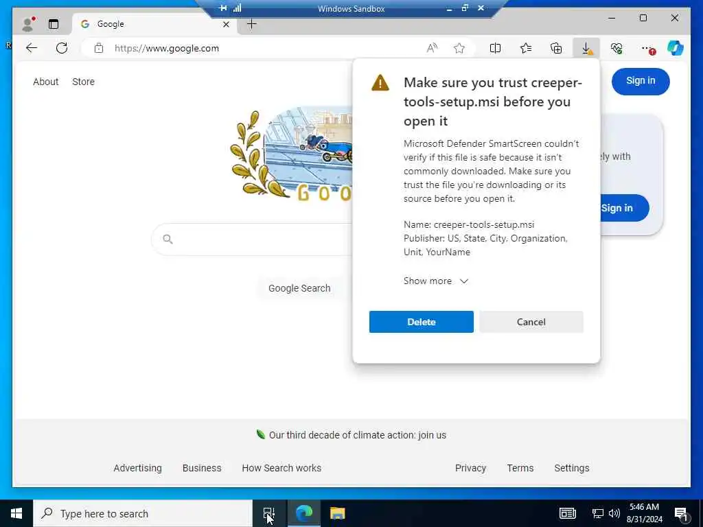Image resolution: width=703 pixels, height=527 pixels.
Task: Click the Google Search button
Action: 299,288
